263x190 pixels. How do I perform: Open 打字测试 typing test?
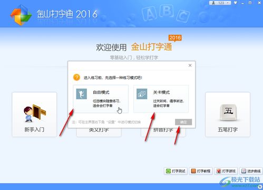tap(176, 171)
